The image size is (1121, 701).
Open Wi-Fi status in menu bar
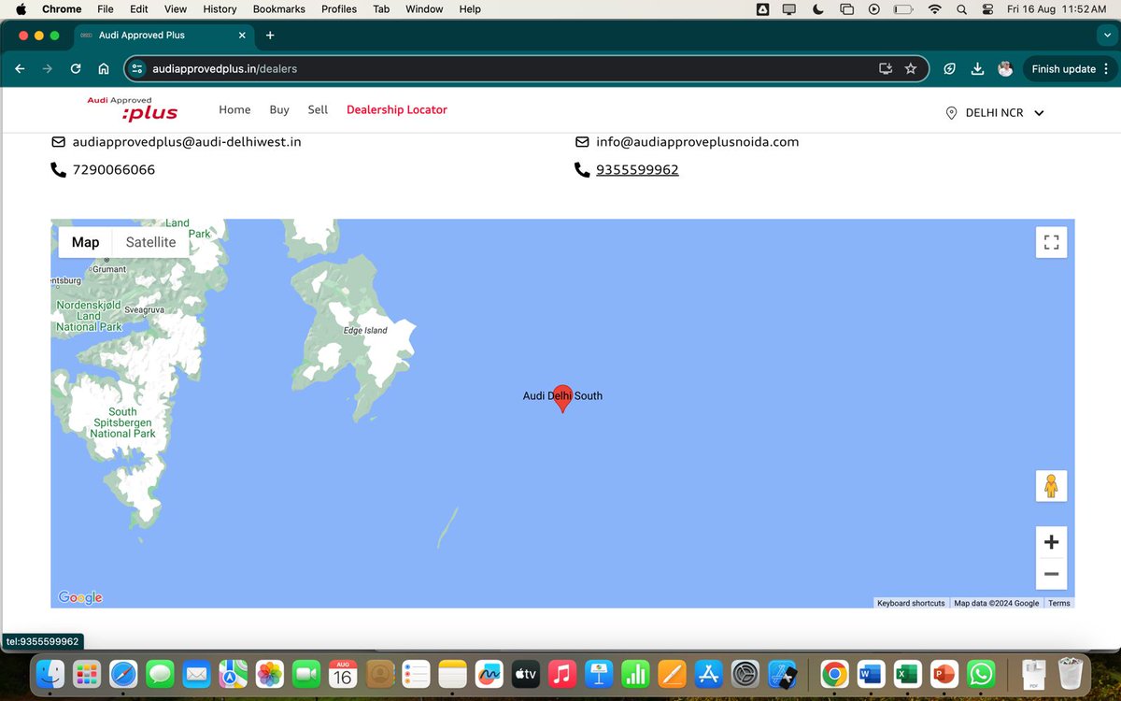(x=934, y=9)
